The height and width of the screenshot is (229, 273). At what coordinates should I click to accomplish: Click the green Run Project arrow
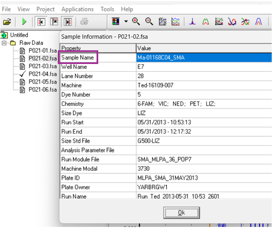click(x=24, y=21)
